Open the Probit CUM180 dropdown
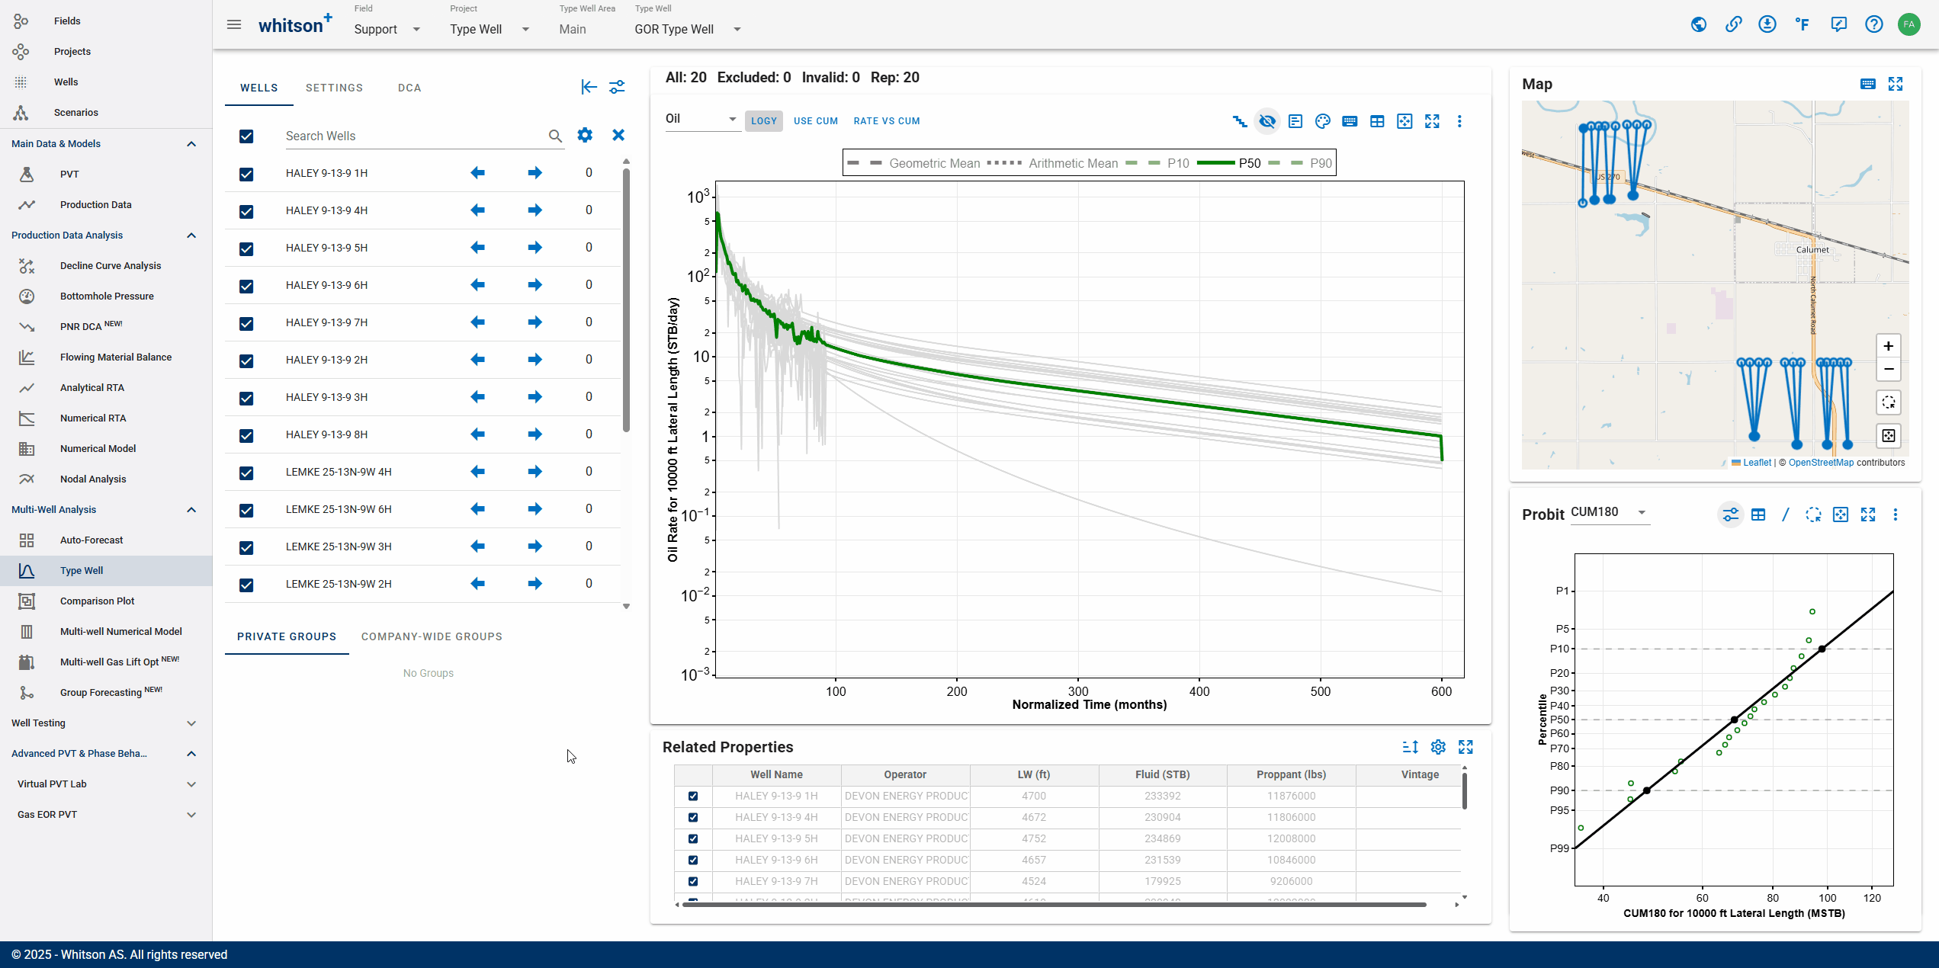The width and height of the screenshot is (1939, 968). 1609,512
